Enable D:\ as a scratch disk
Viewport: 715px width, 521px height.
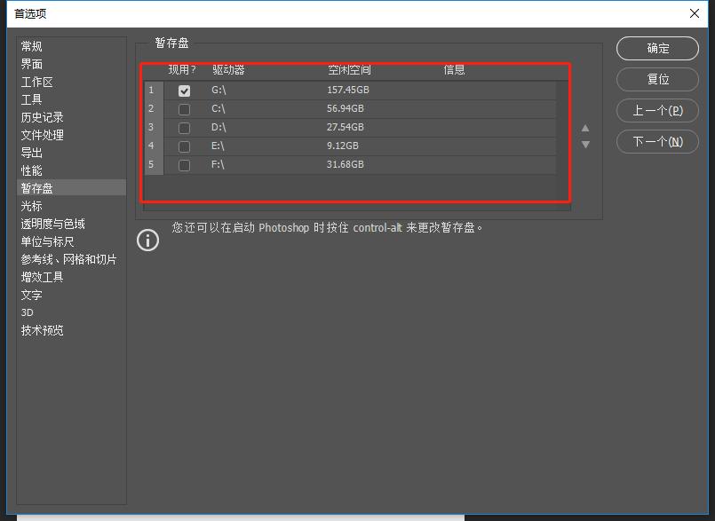tap(184, 127)
